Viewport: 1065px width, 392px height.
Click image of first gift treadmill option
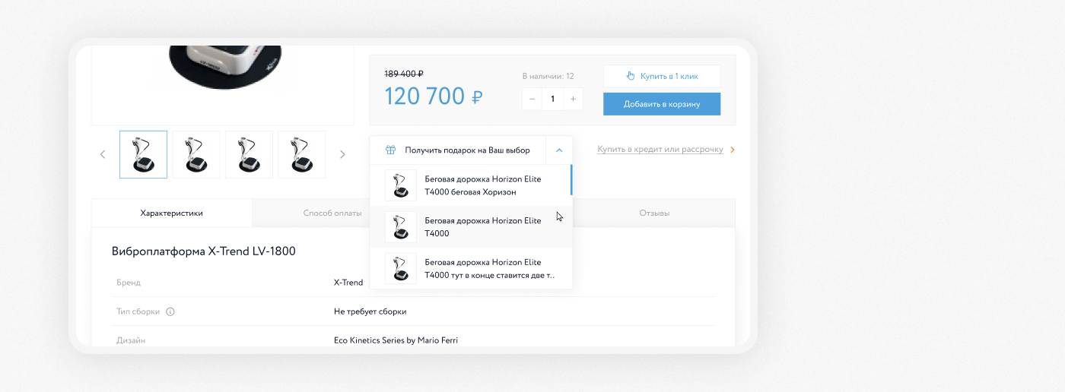click(x=401, y=185)
